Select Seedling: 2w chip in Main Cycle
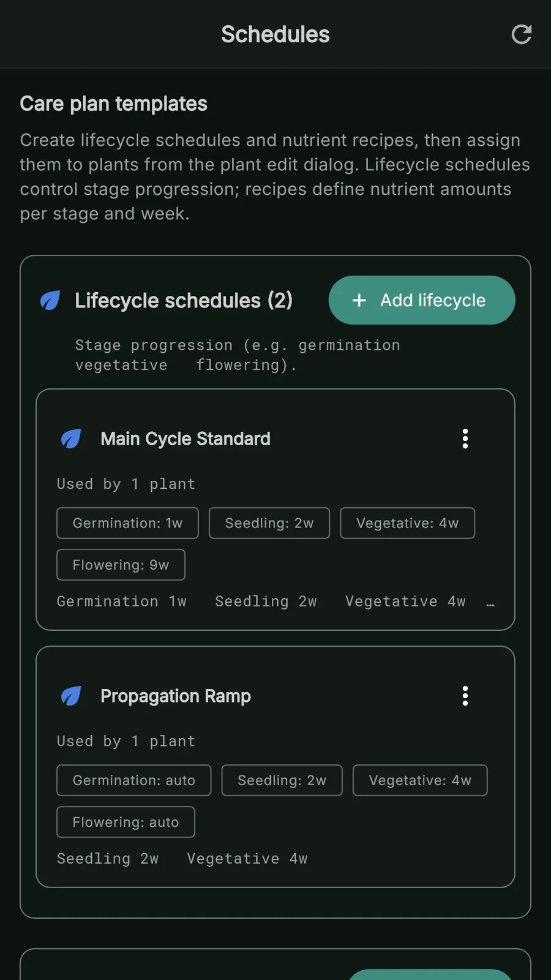Image resolution: width=551 pixels, height=980 pixels. (x=269, y=523)
